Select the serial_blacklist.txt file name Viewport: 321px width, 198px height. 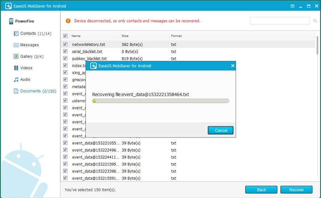(x=87, y=52)
